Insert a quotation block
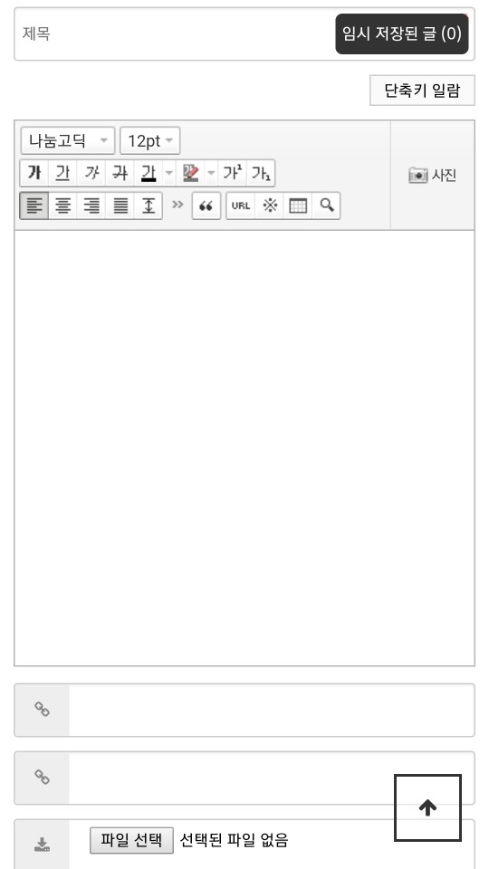The width and height of the screenshot is (489, 869). [x=206, y=206]
